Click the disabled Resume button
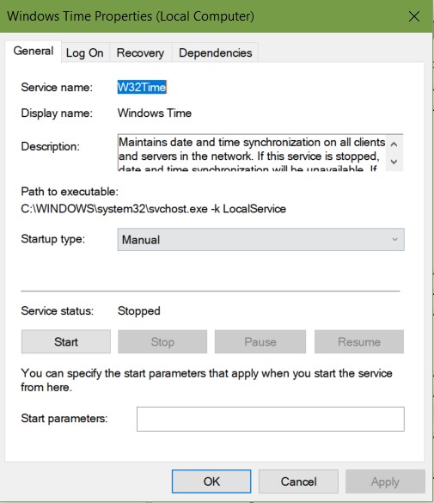434x503 pixels. click(x=359, y=341)
